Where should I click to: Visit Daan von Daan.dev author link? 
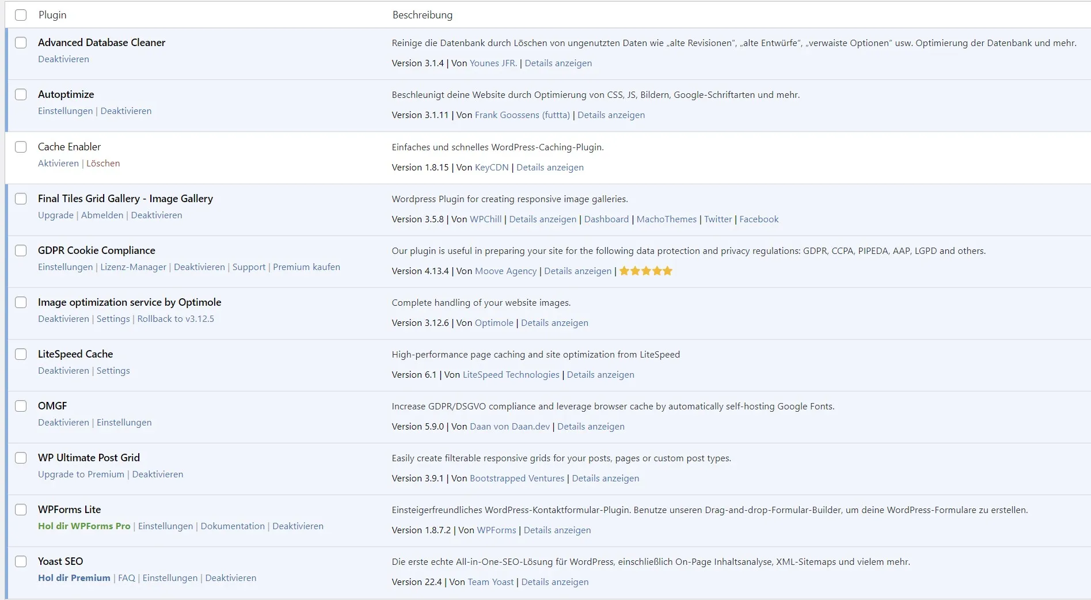click(510, 427)
